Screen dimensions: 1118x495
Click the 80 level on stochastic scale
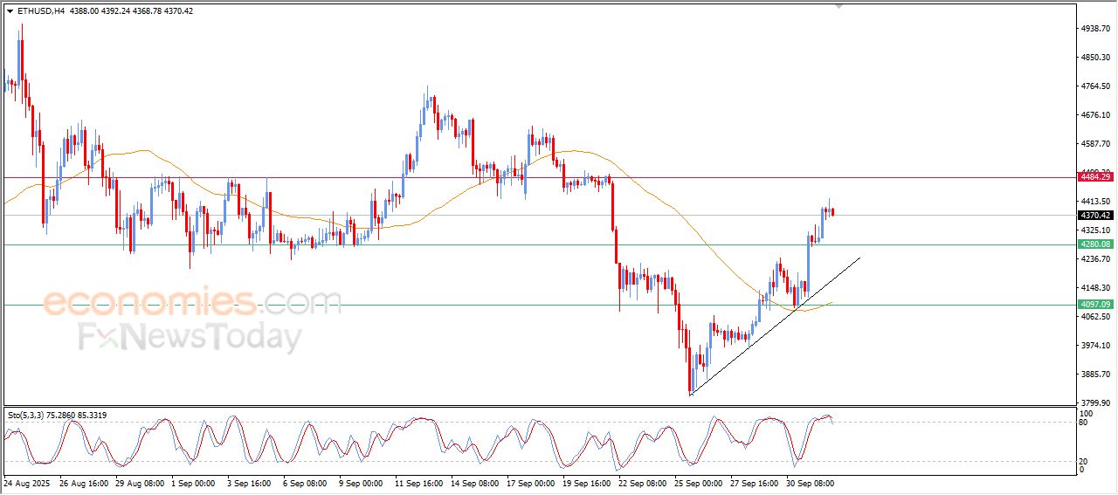(x=1084, y=423)
